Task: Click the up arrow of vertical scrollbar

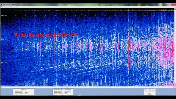Action: pyautogui.click(x=175, y=9)
